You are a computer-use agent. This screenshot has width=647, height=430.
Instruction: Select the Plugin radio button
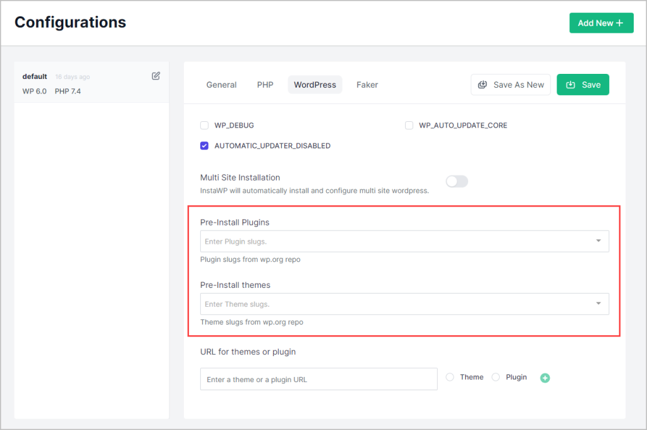pyautogui.click(x=496, y=378)
